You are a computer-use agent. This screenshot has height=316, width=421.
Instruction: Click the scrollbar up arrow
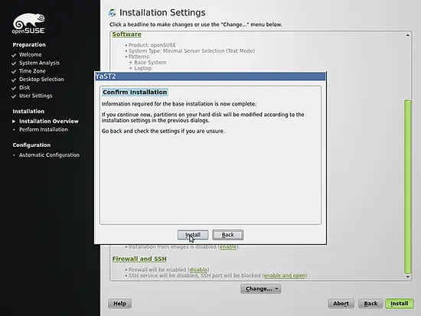(407, 35)
